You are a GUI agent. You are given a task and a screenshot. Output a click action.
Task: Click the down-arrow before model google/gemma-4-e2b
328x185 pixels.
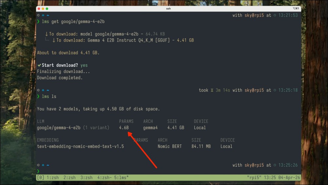(x=46, y=34)
